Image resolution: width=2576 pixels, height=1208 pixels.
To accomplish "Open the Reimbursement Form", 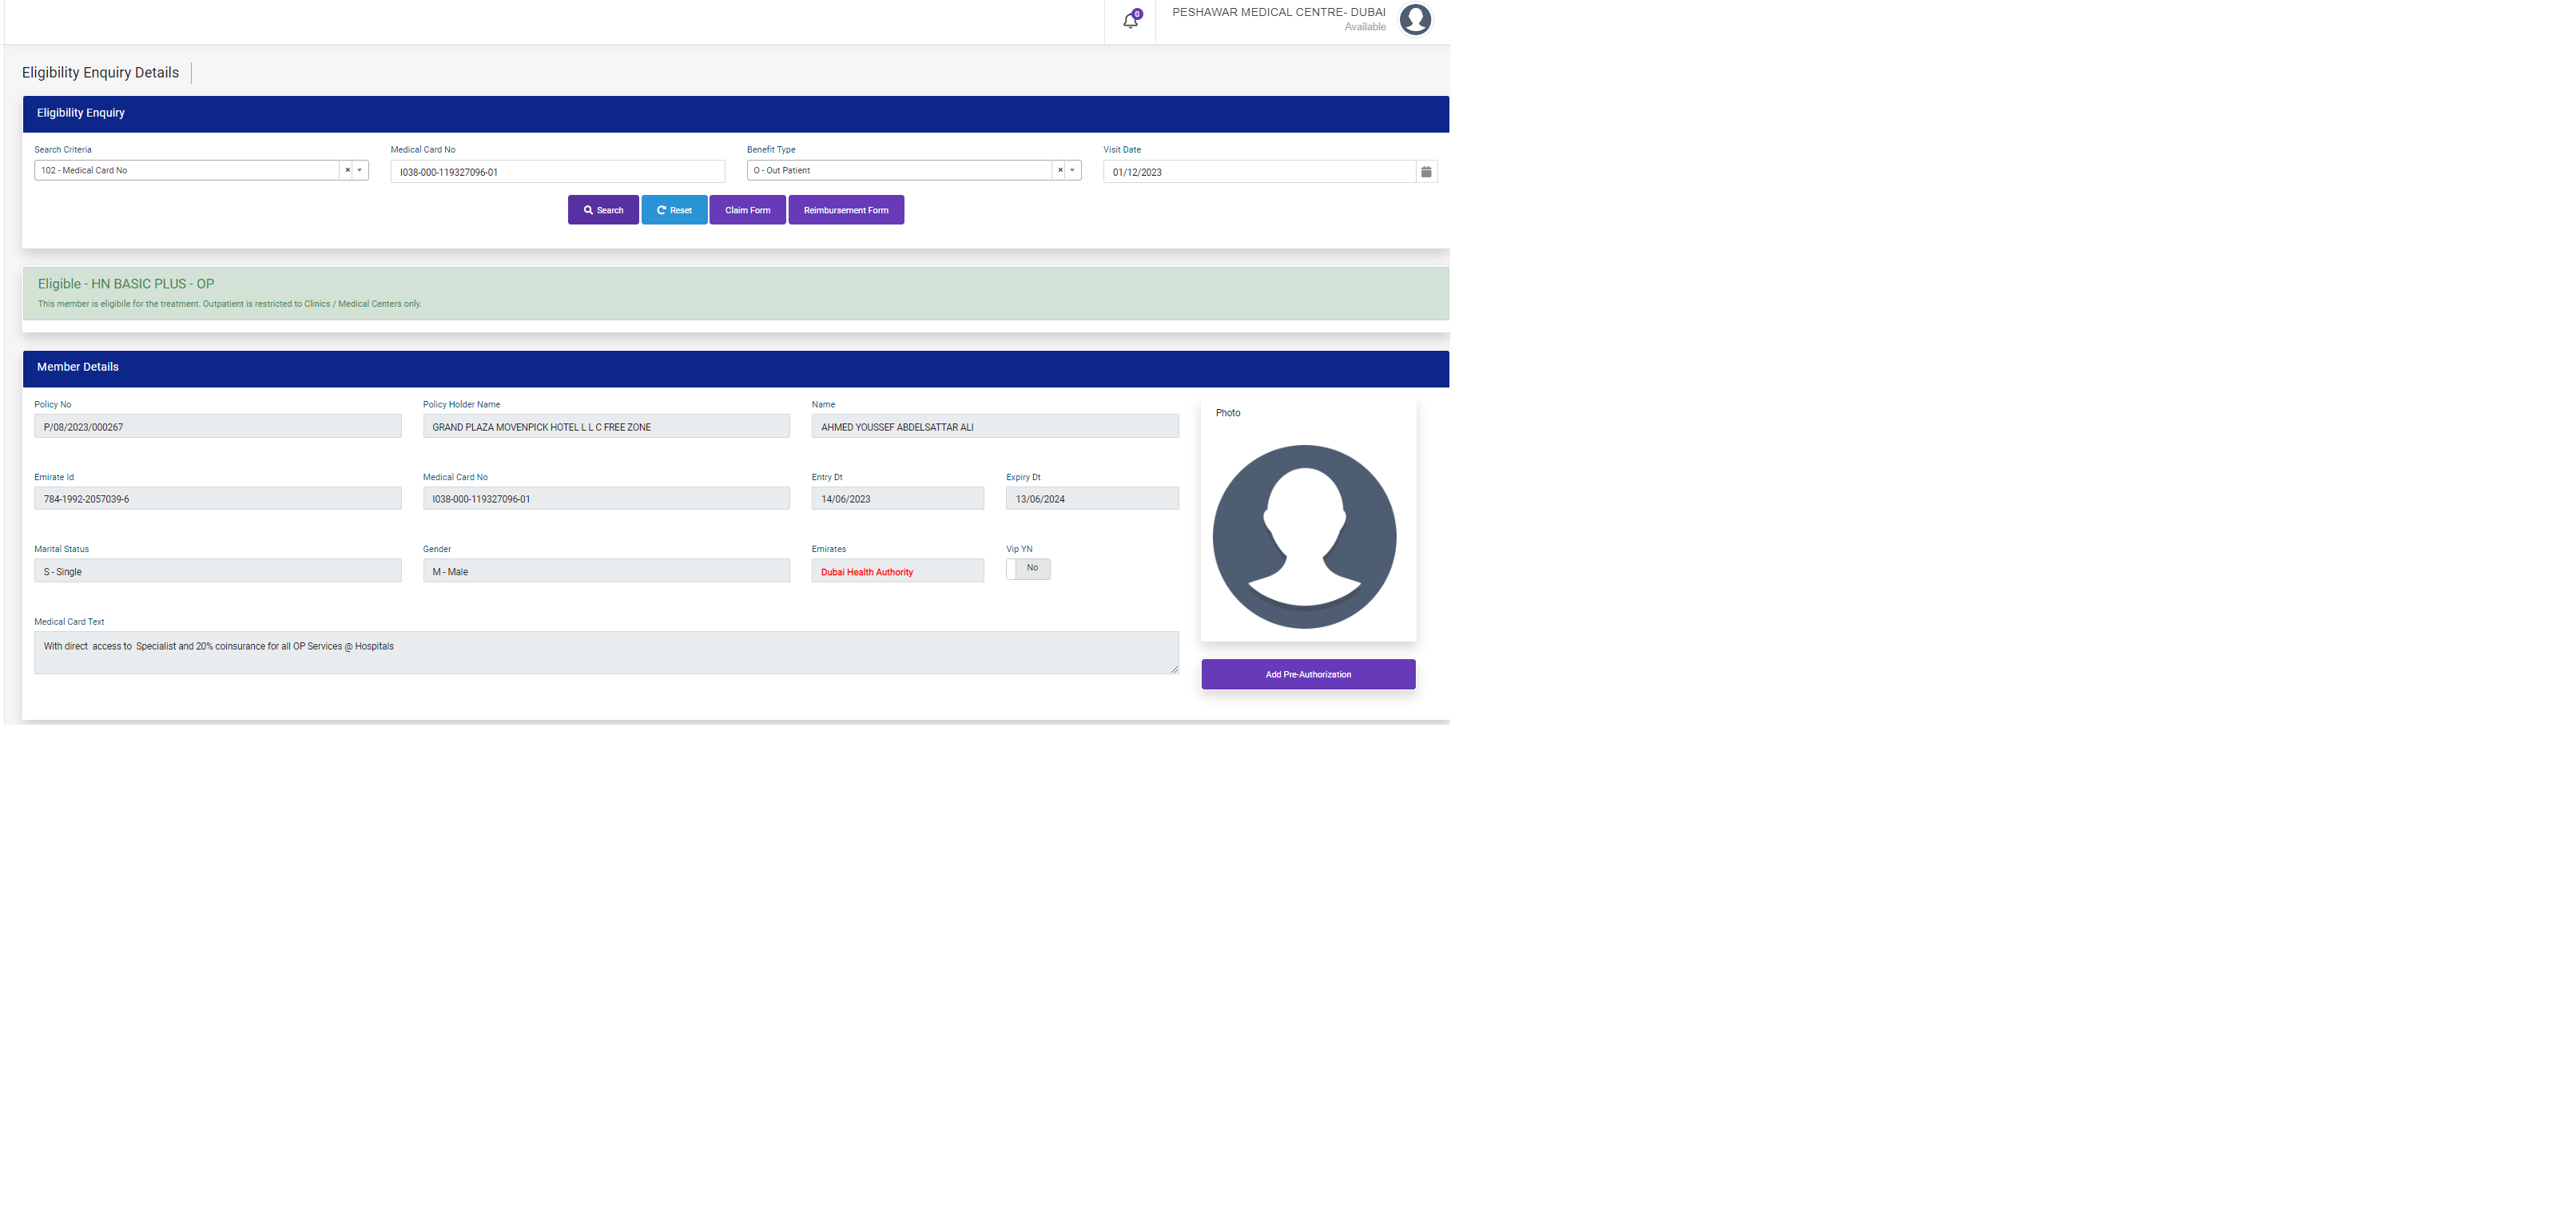I will [x=845, y=210].
